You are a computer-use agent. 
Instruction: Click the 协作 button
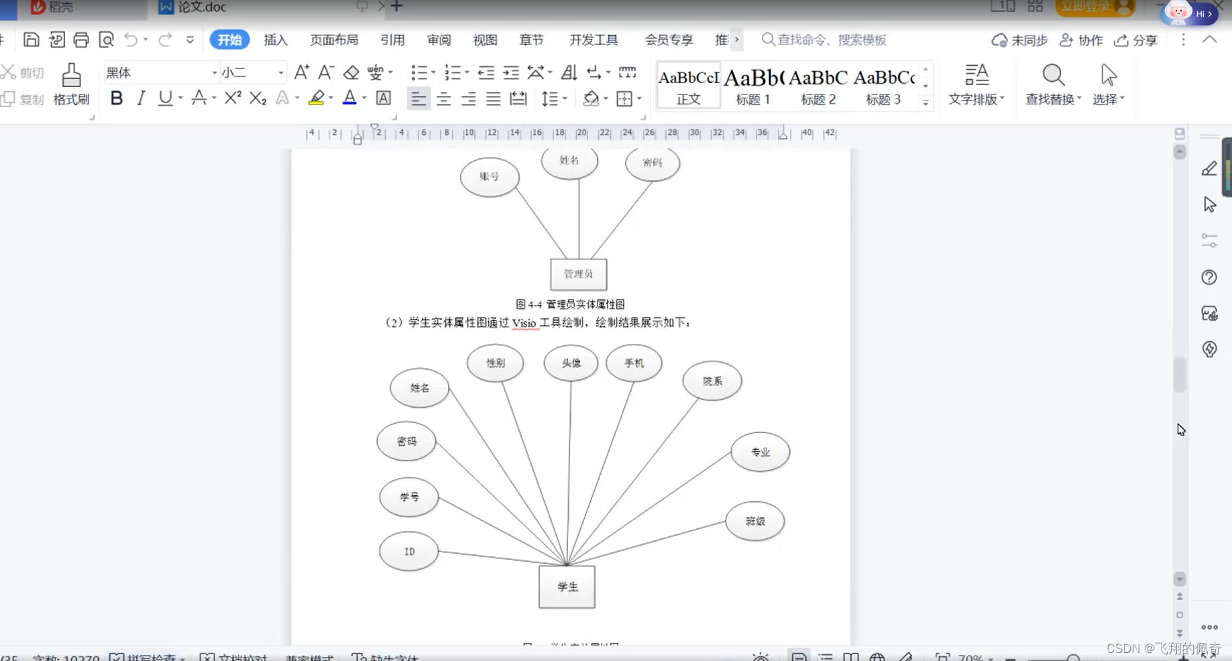(x=1081, y=40)
